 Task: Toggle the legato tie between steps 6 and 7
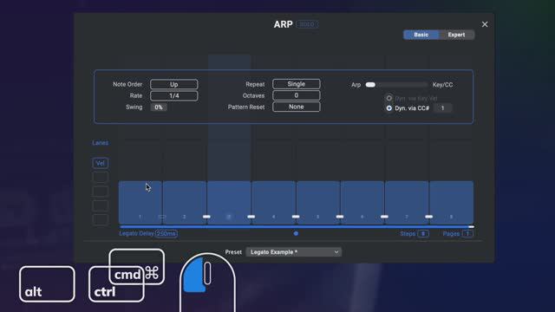click(384, 217)
